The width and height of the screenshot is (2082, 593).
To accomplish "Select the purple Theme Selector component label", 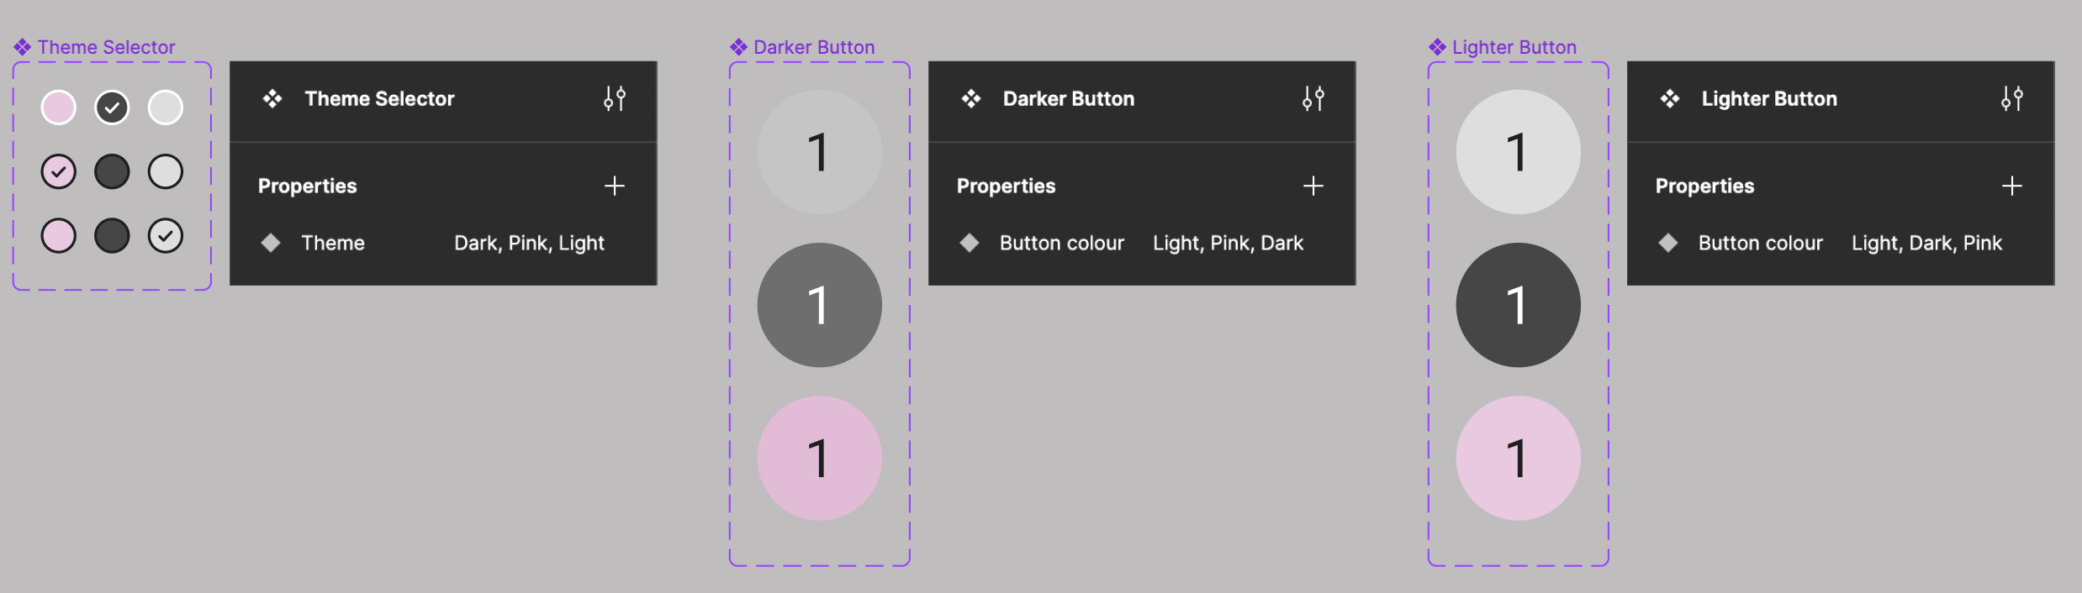I will (106, 47).
